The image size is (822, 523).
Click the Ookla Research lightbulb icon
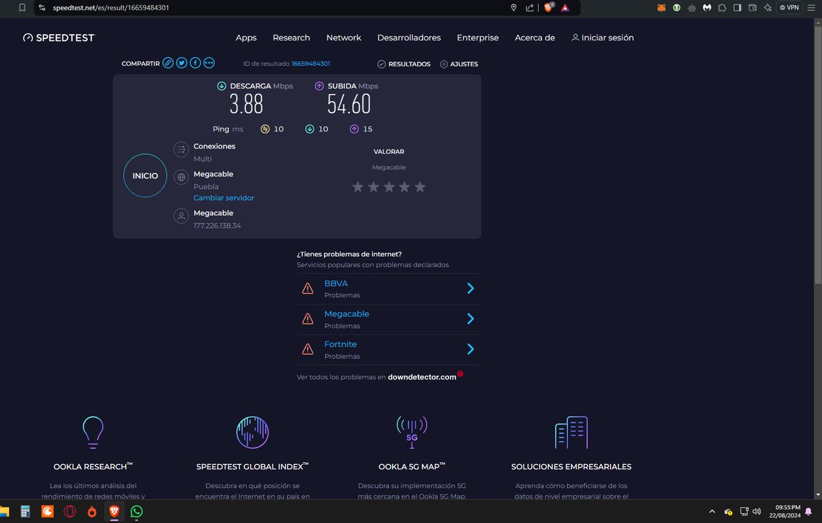tap(92, 432)
